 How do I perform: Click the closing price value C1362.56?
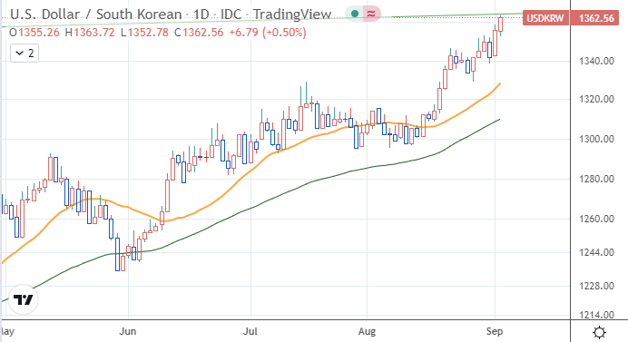[199, 32]
